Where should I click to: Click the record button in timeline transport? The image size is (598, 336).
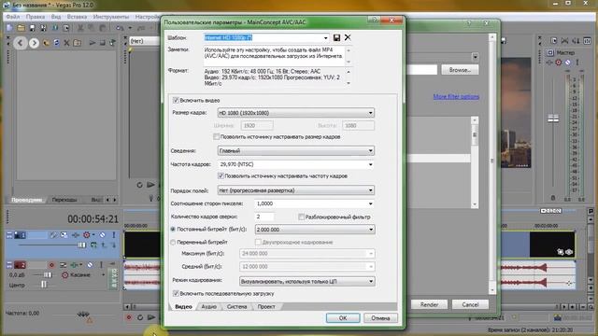tap(129, 317)
